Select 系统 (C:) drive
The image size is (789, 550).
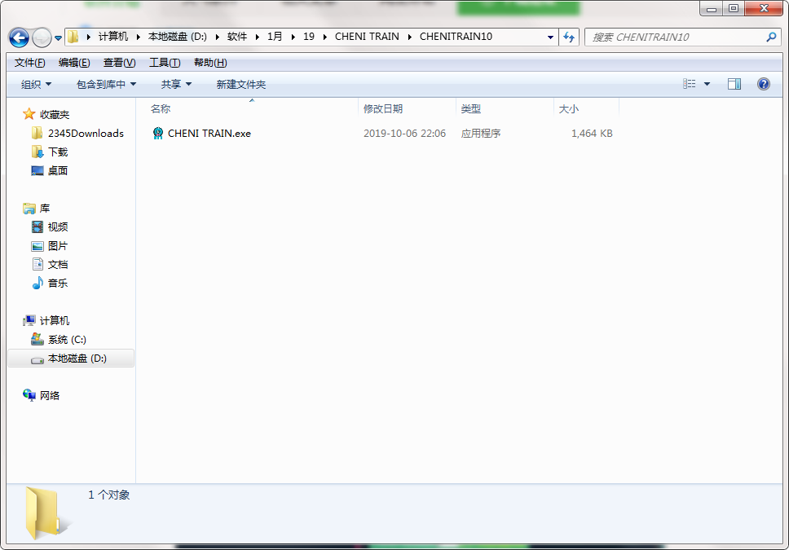click(66, 340)
